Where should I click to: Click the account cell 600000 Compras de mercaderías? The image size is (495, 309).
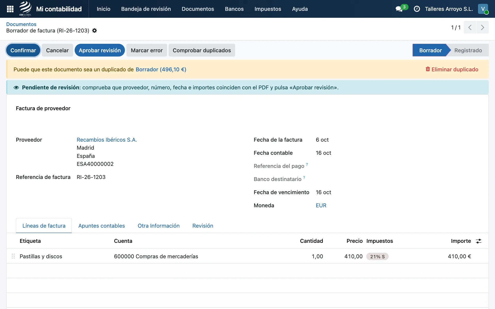pyautogui.click(x=156, y=256)
